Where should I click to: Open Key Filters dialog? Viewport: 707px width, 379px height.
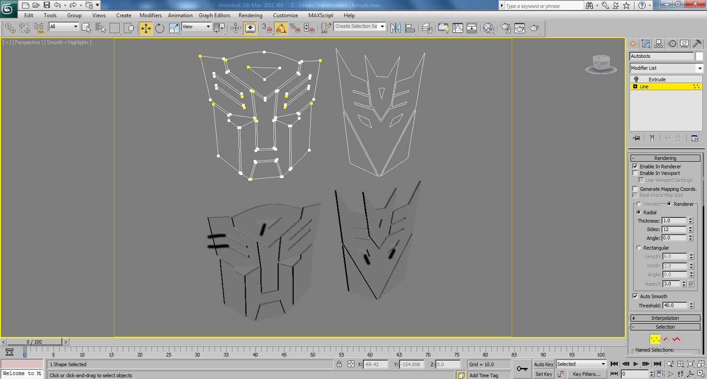[x=586, y=374]
